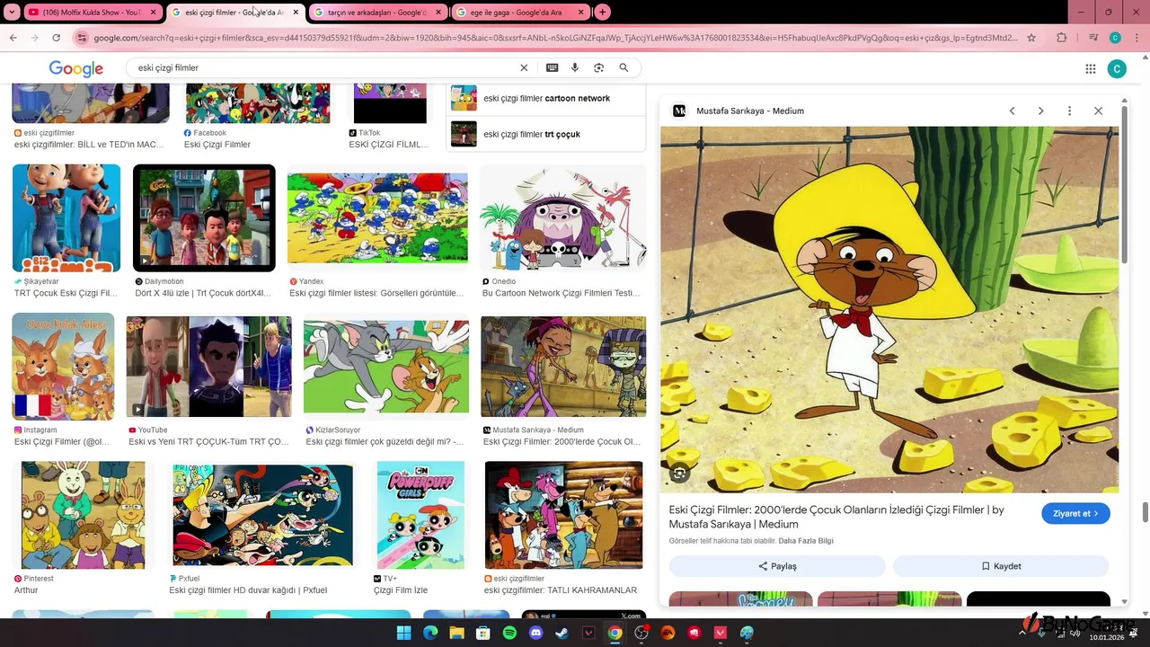Click the Lens icon on Speedy Gonzales image
This screenshot has height=647, width=1150.
click(x=680, y=474)
